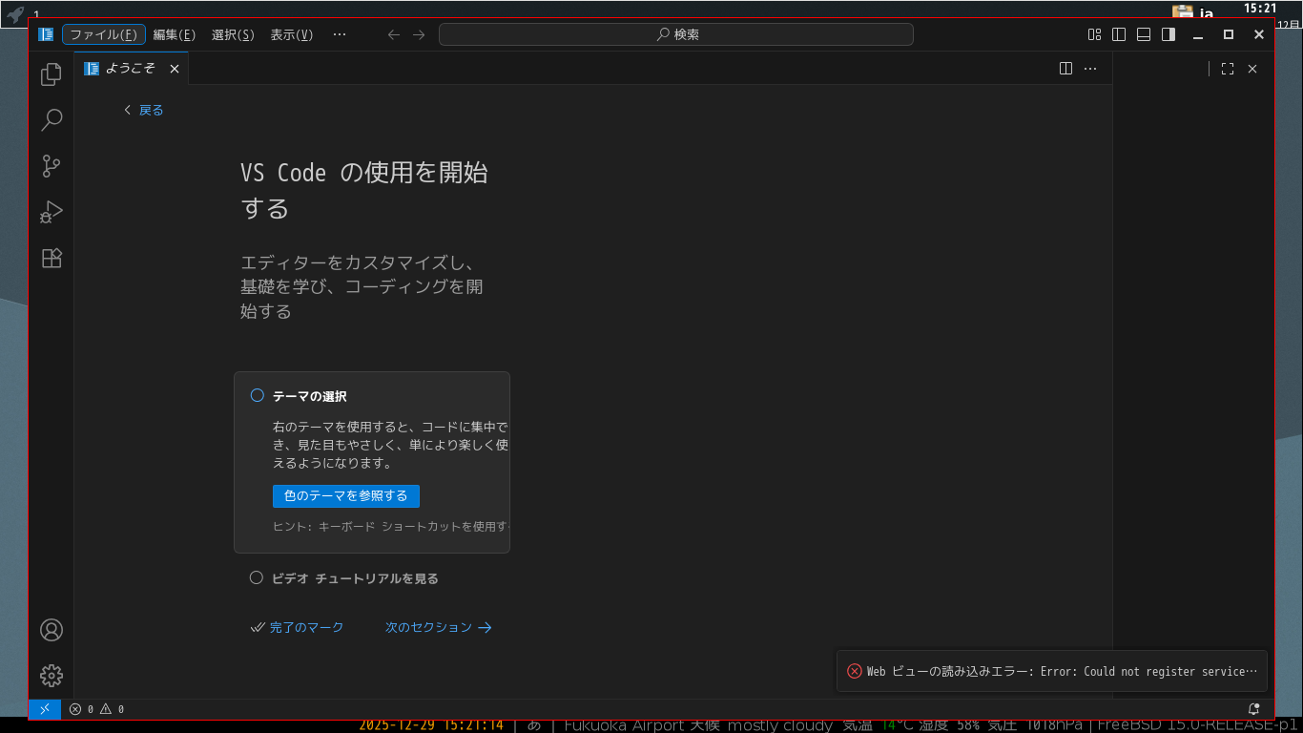Click the clipboard tray icon
Viewport: 1303px width, 733px height.
tap(1183, 12)
